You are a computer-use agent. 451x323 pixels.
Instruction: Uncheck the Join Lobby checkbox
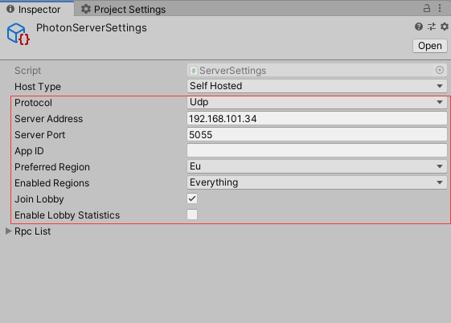[192, 198]
